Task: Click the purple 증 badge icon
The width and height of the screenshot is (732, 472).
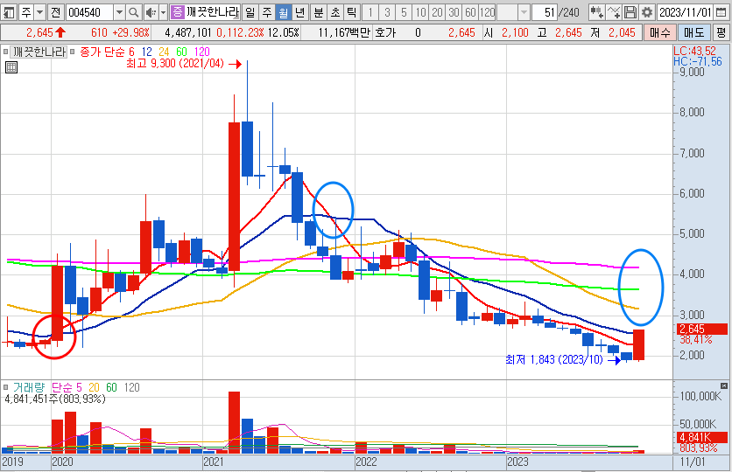Action: point(178,12)
